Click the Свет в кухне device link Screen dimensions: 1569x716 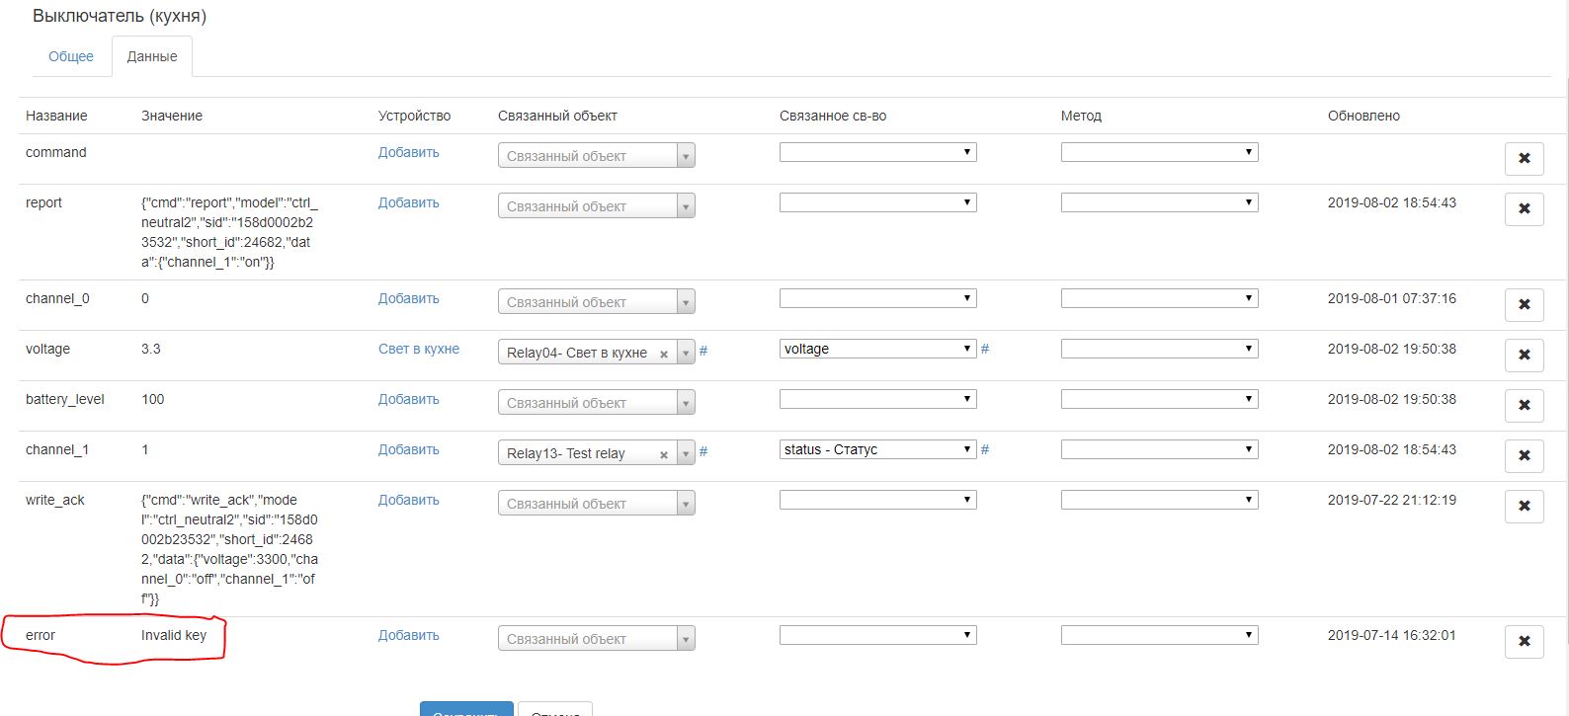(x=419, y=349)
